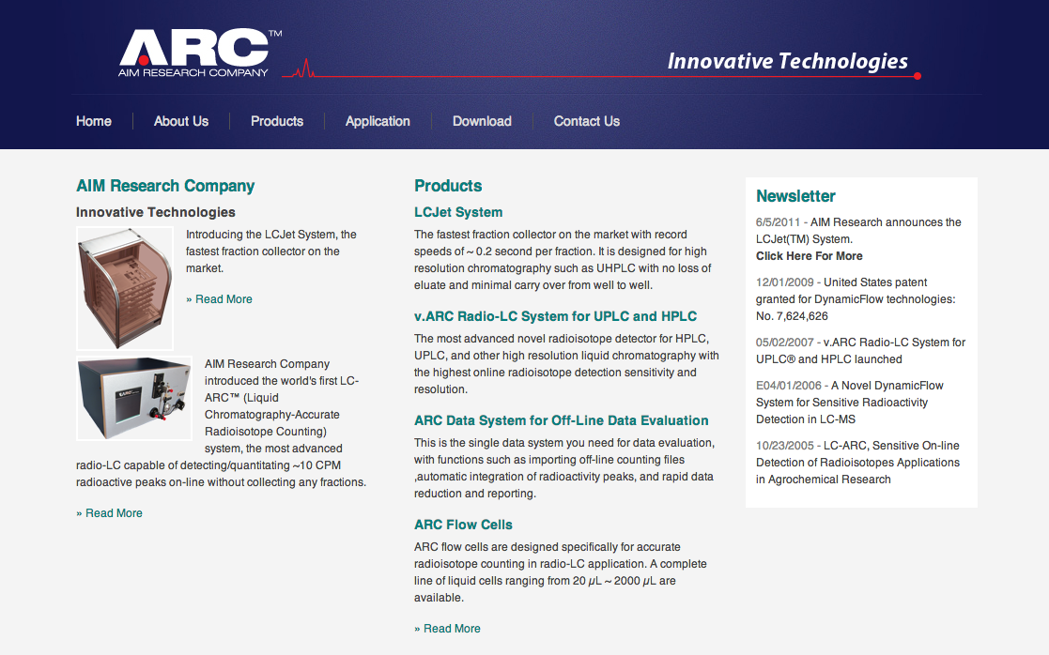Screen dimensions: 1049x655
Task: Open the ARC Flow Cells heading
Action: click(463, 525)
